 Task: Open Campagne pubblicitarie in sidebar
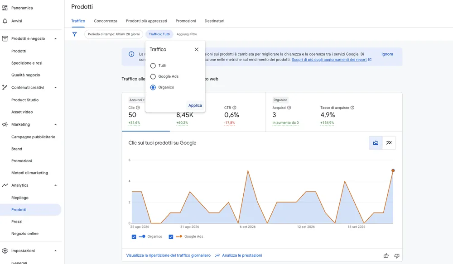pyautogui.click(x=33, y=137)
